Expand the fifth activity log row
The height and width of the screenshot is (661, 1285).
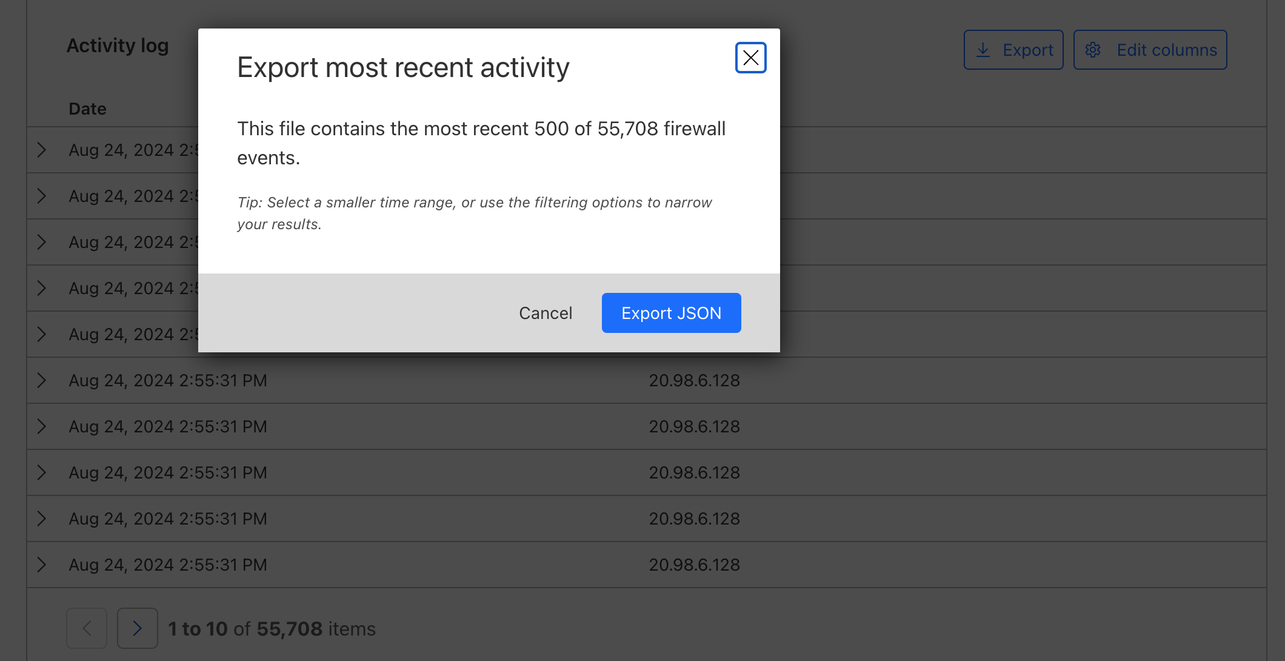41,334
